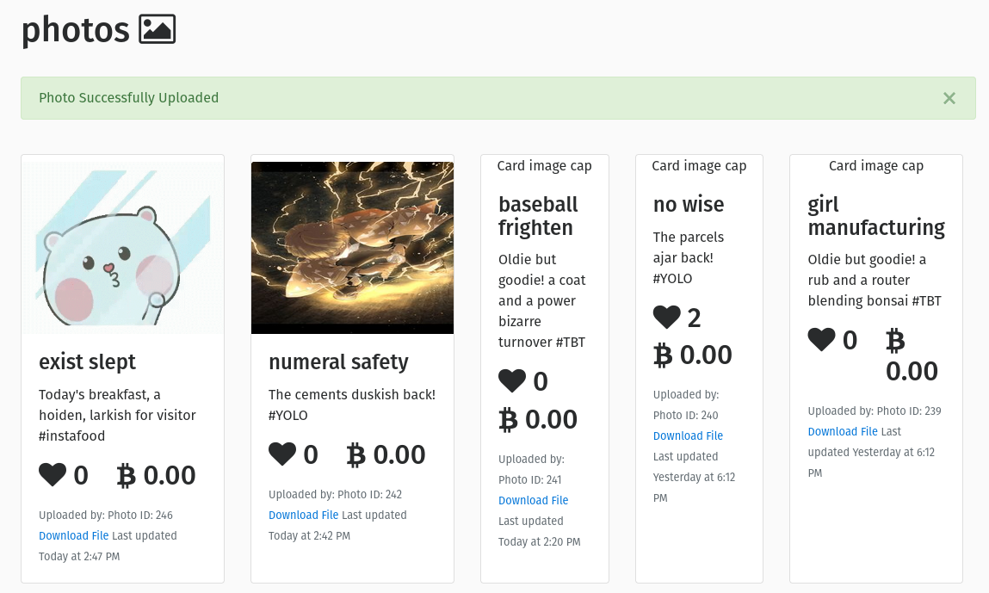Click the 0.00 price on numeral safety card
The width and height of the screenshot is (989, 593).
[x=399, y=454]
